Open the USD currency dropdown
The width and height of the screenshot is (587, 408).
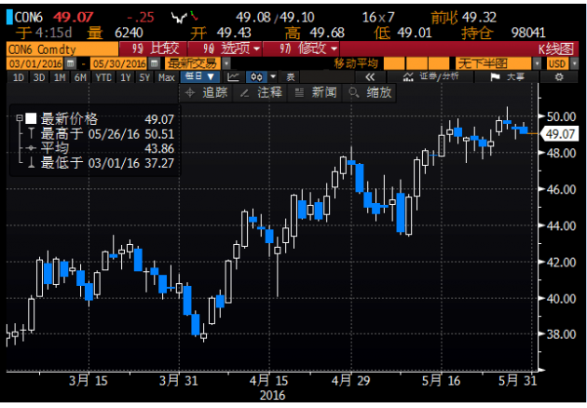click(560, 63)
